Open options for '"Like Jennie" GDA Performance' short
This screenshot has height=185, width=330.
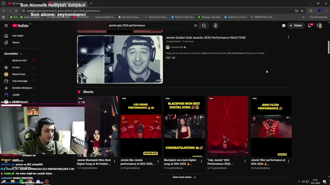point(245,161)
